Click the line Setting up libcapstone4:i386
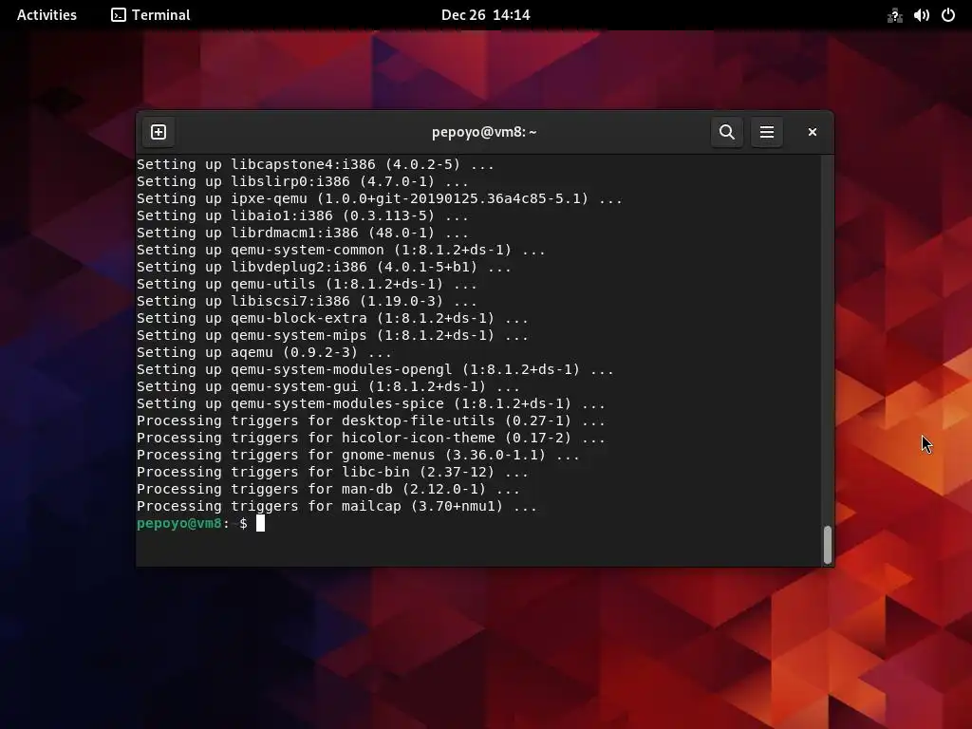 coord(315,164)
